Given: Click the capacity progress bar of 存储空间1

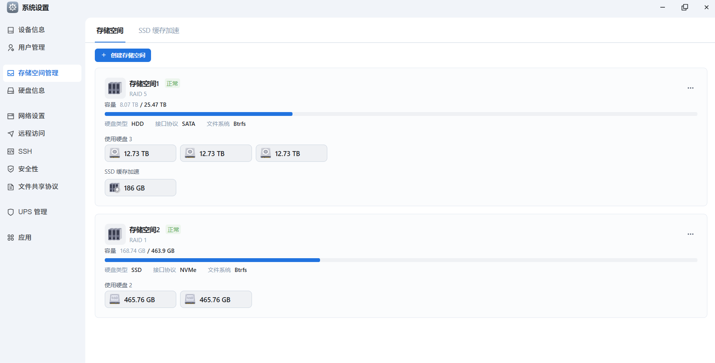Looking at the screenshot, I should click(400, 114).
